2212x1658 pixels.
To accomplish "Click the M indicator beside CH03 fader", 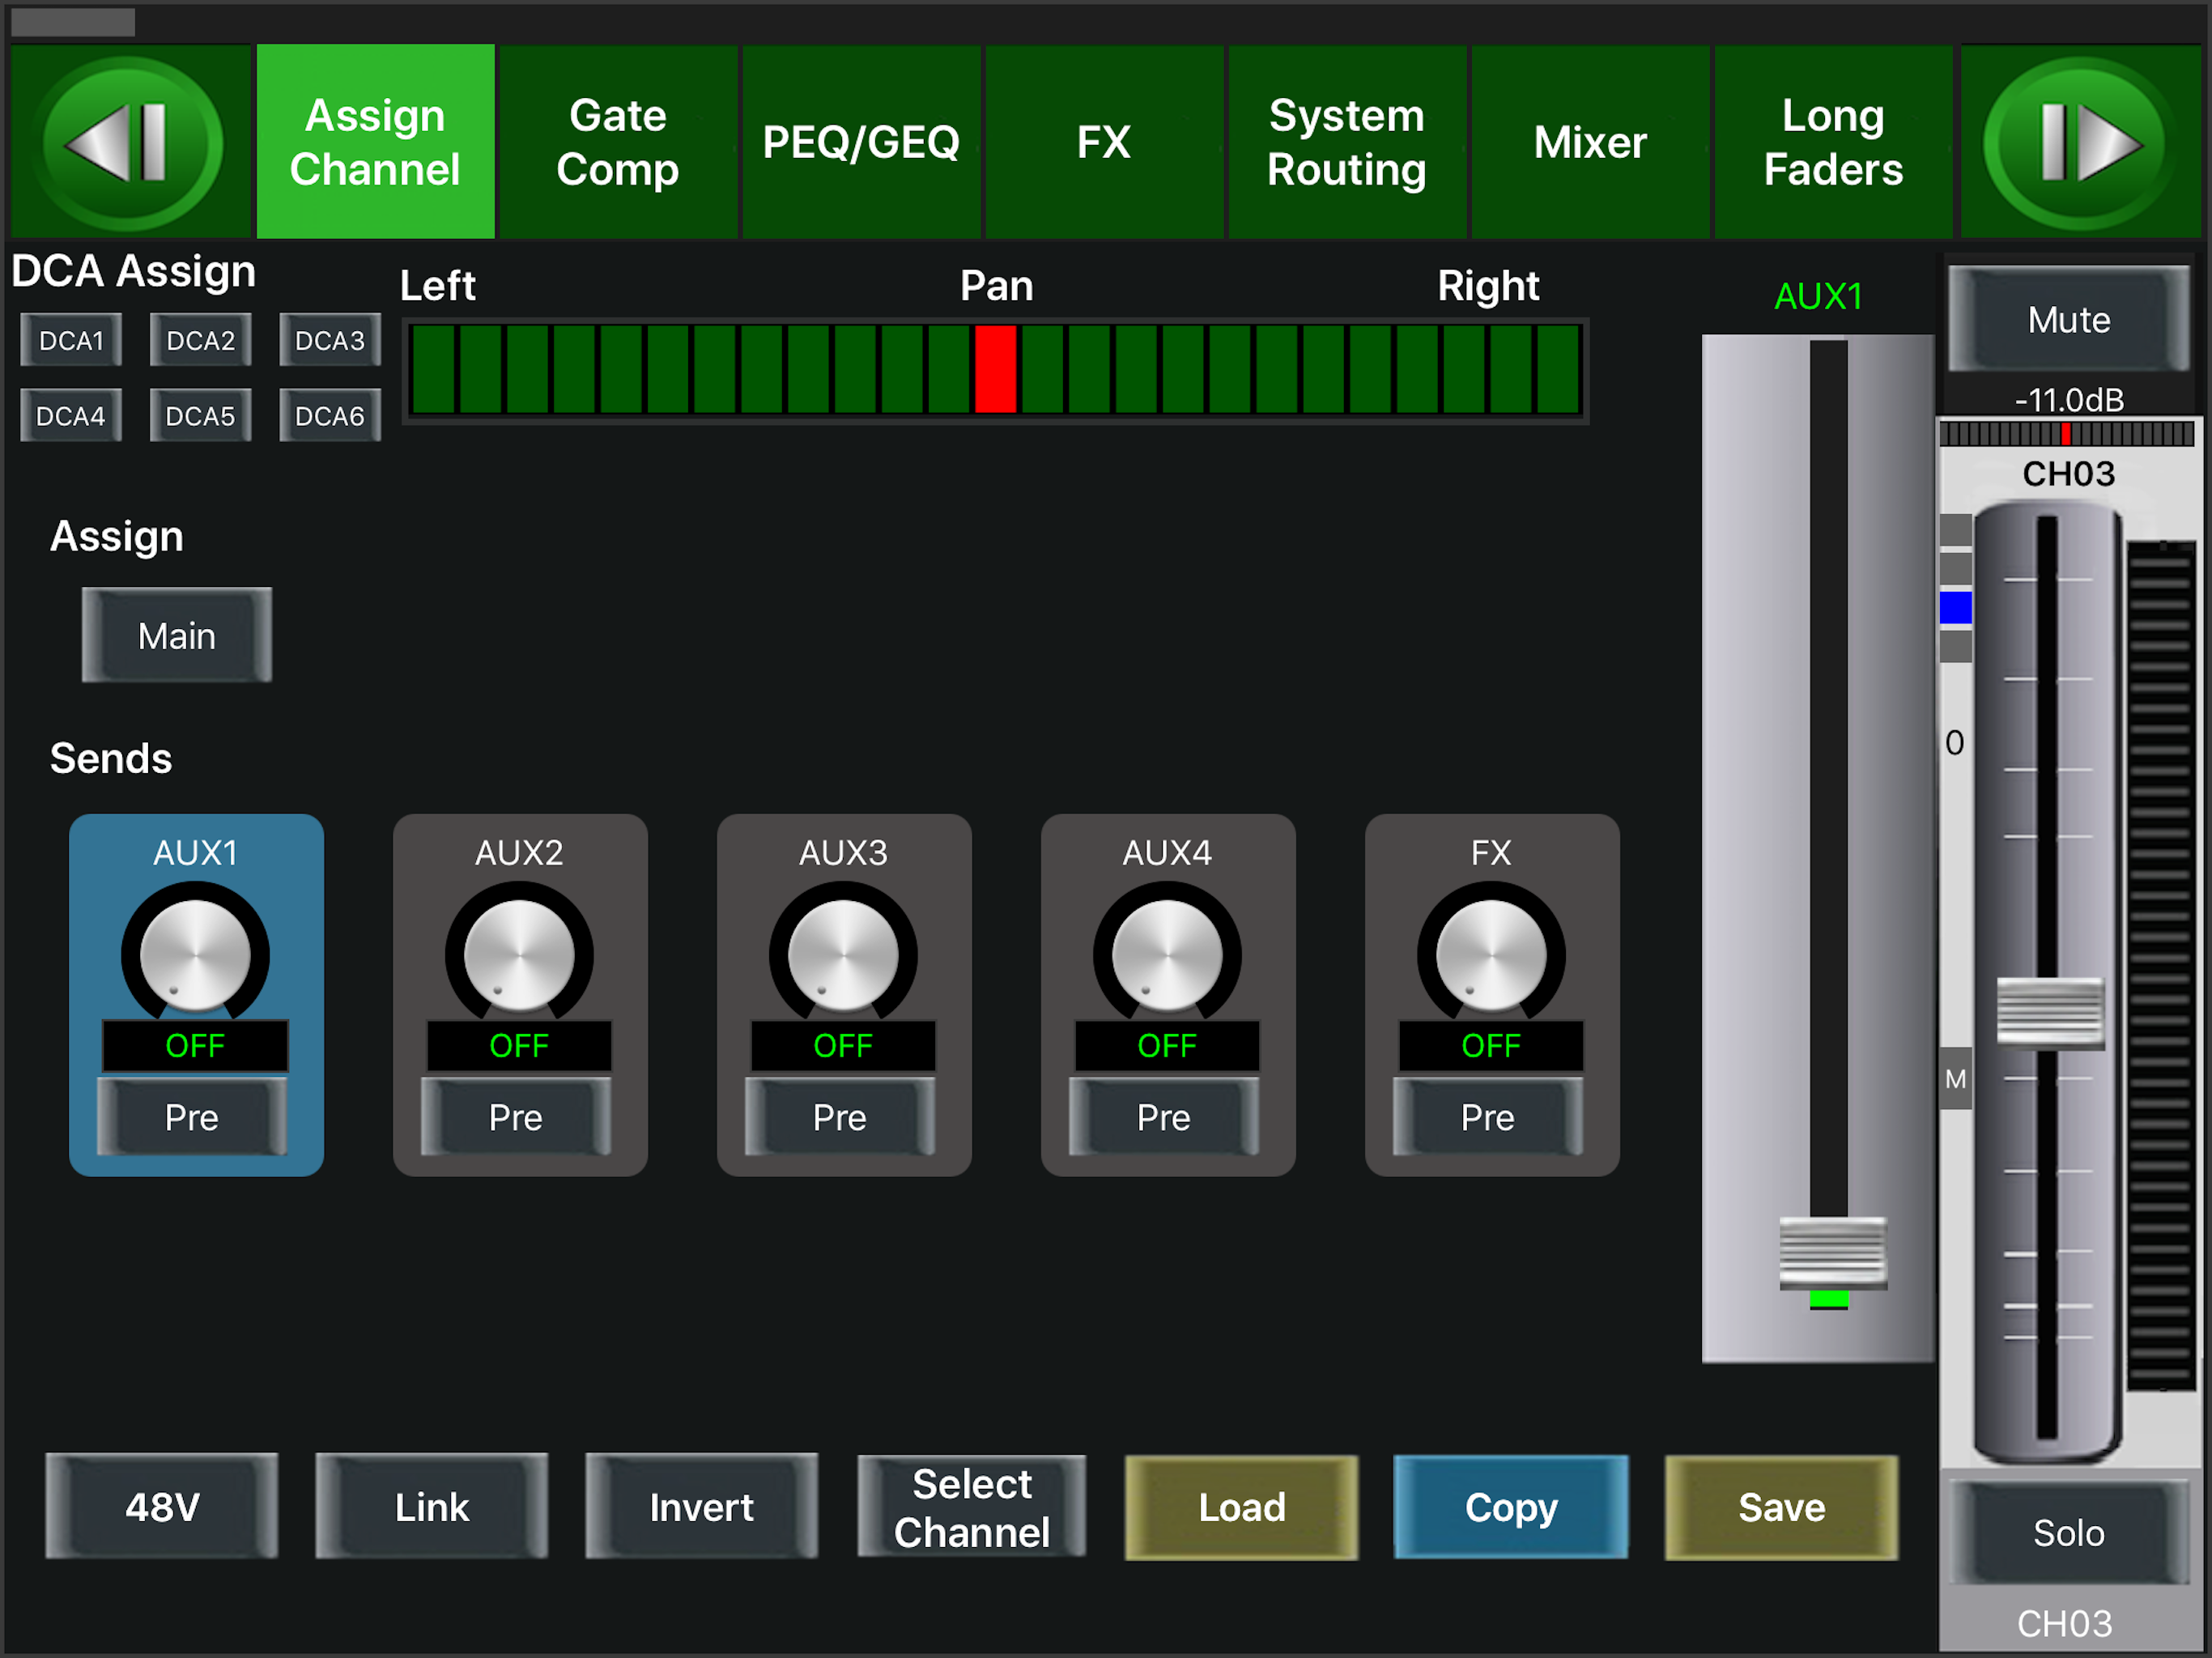I will pos(1956,1079).
